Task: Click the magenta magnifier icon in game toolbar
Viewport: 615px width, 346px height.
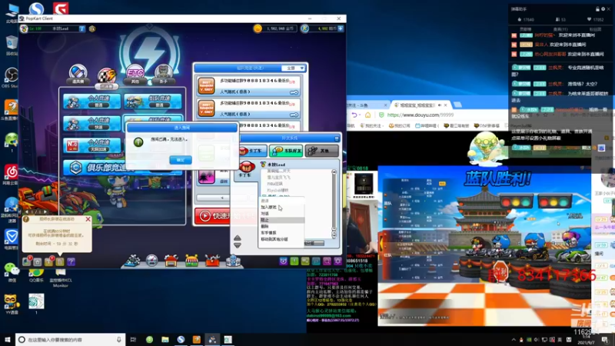Action: pyautogui.click(x=327, y=261)
